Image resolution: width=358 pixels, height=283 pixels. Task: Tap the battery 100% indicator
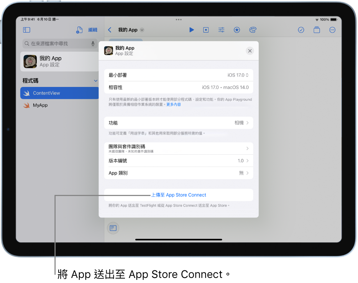click(x=328, y=20)
